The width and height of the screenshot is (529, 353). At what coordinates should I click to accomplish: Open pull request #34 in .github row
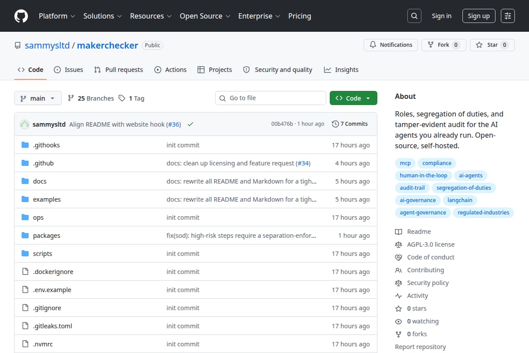pos(303,163)
